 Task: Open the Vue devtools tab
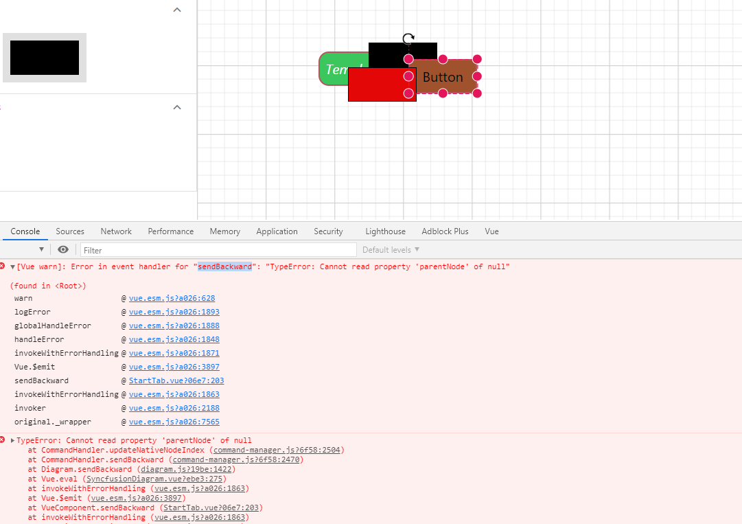point(491,231)
